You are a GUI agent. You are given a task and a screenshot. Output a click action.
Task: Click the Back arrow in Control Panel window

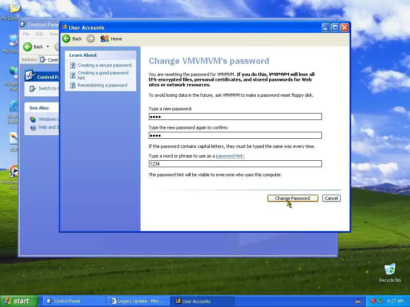28,47
